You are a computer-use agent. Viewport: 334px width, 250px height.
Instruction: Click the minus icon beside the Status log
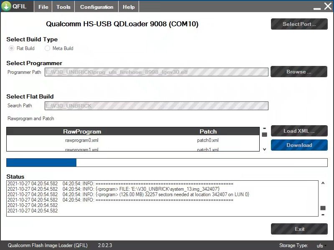click(323, 215)
